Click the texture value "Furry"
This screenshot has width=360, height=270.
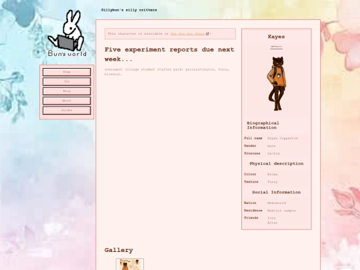[x=272, y=182]
